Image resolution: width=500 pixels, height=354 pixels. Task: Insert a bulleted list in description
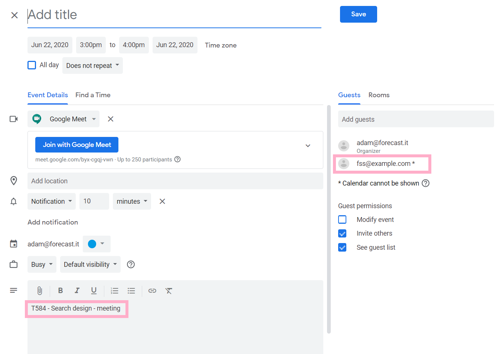click(131, 291)
